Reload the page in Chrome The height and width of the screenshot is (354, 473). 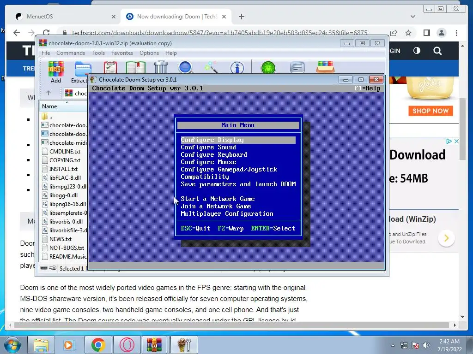[x=46, y=33]
